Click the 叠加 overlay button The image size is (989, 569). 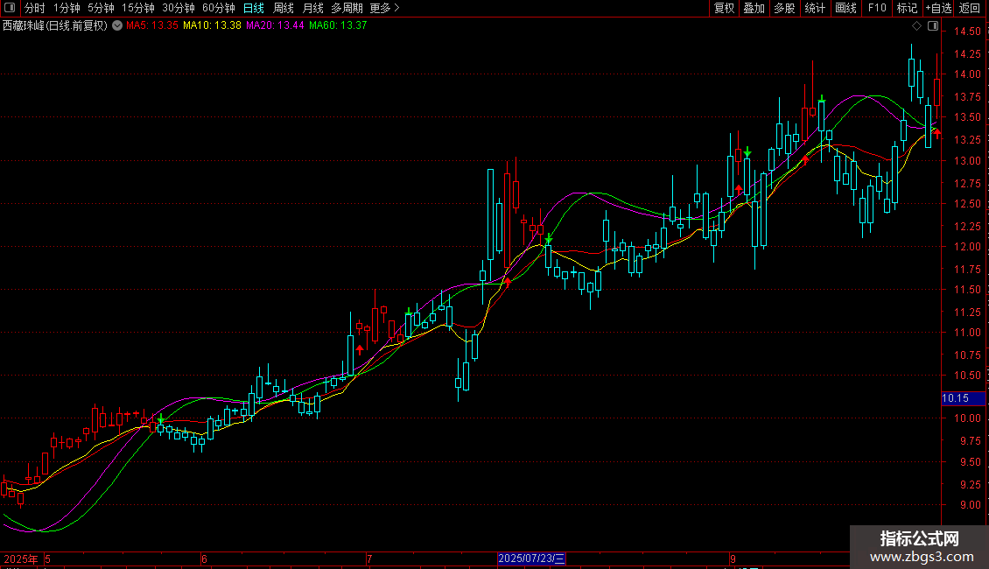754,8
